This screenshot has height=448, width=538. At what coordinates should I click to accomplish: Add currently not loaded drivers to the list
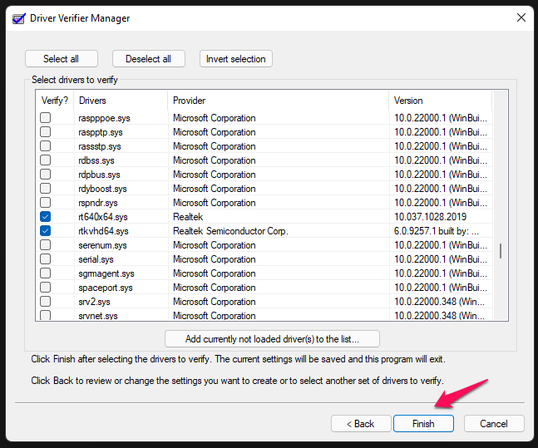[273, 338]
